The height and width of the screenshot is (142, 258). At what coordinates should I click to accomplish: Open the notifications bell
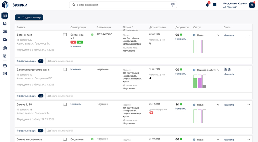(x=207, y=5)
